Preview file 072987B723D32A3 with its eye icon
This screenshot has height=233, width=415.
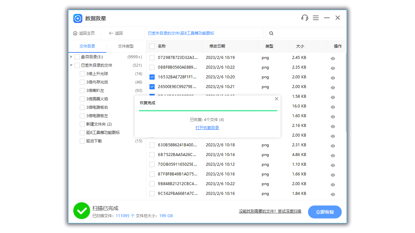point(333,58)
